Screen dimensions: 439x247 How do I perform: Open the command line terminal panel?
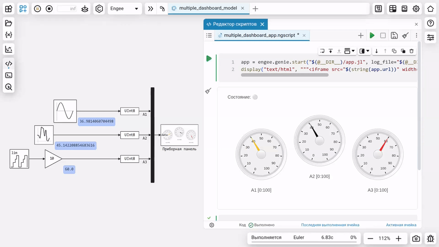8,75
